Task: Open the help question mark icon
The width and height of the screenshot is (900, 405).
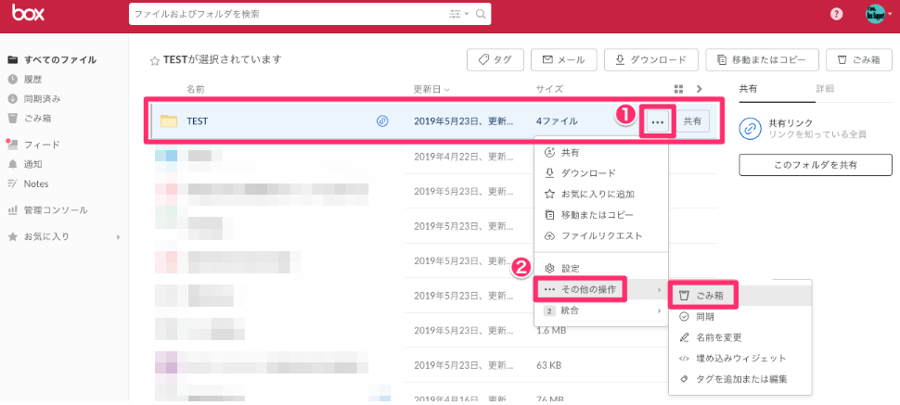Action: 837,15
